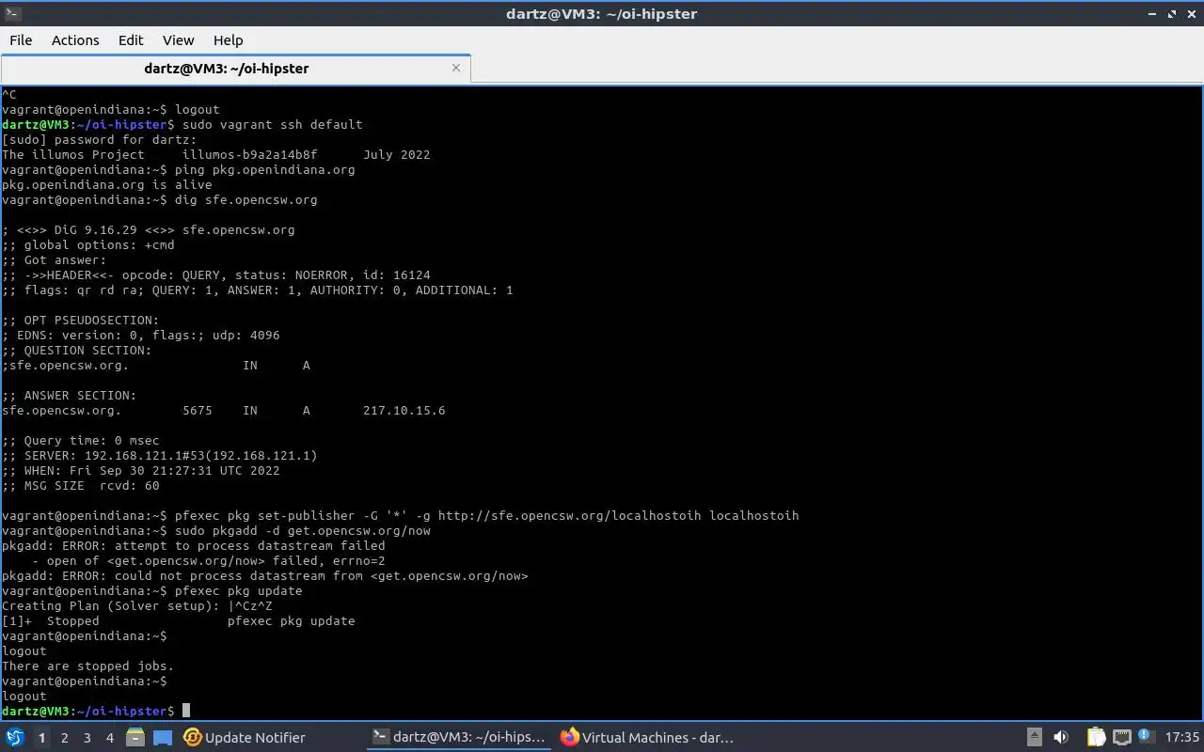Open the View menu
The width and height of the screenshot is (1204, 752).
point(178,39)
